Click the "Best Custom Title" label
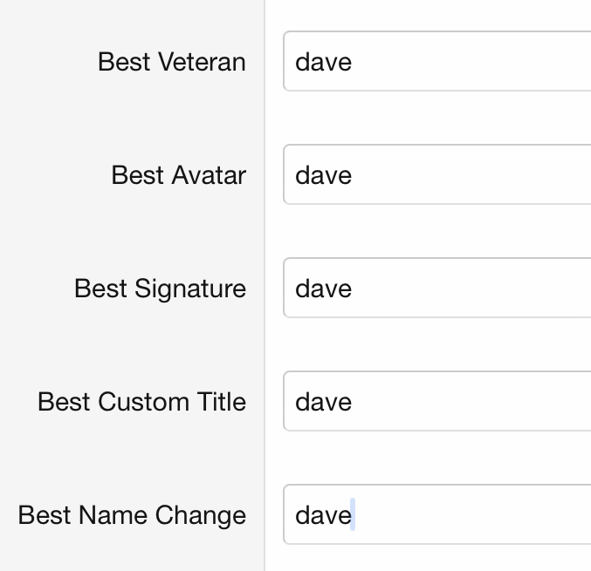The image size is (591, 571). tap(141, 402)
